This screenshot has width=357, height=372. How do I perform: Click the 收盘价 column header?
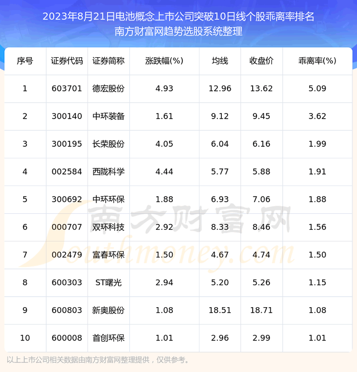[x=261, y=61]
